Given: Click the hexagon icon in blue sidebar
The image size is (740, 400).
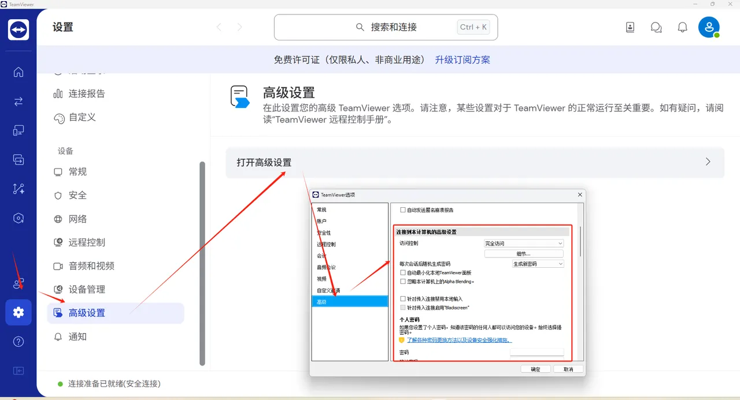Looking at the screenshot, I should (18, 218).
